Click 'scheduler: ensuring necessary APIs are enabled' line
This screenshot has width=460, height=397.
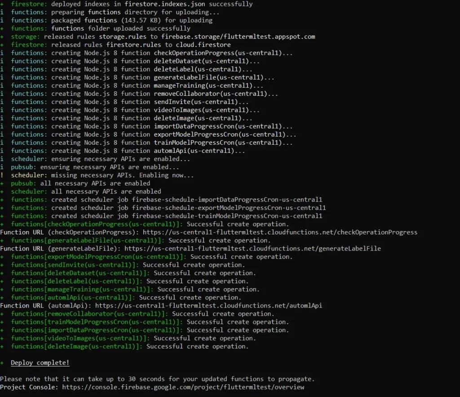tap(95, 159)
